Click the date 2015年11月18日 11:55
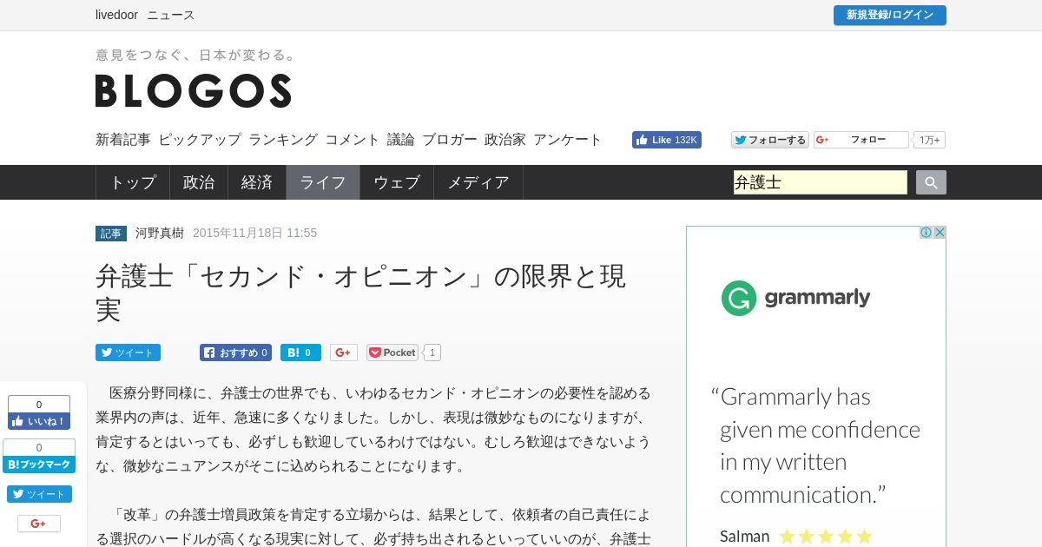Screen dimensions: 1042x547 [x=254, y=233]
